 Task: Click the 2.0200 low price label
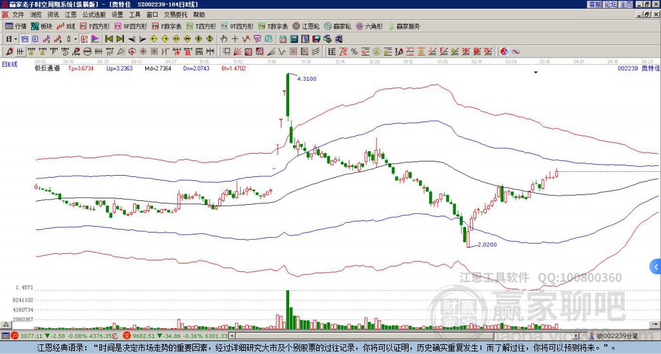(x=487, y=245)
